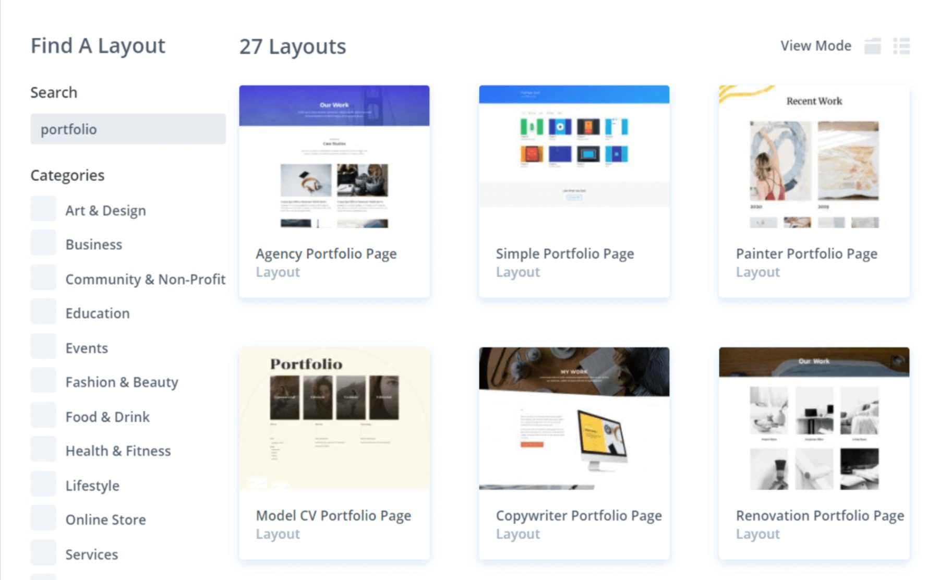The height and width of the screenshot is (580, 939).
Task: Click the Copywriter Portfolio Page thumbnail
Action: click(574, 417)
